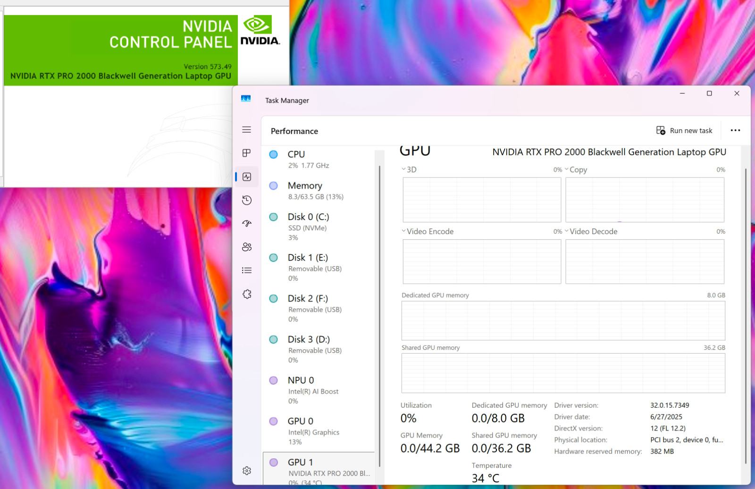Select Disk 3 (D:) performance item

point(319,349)
